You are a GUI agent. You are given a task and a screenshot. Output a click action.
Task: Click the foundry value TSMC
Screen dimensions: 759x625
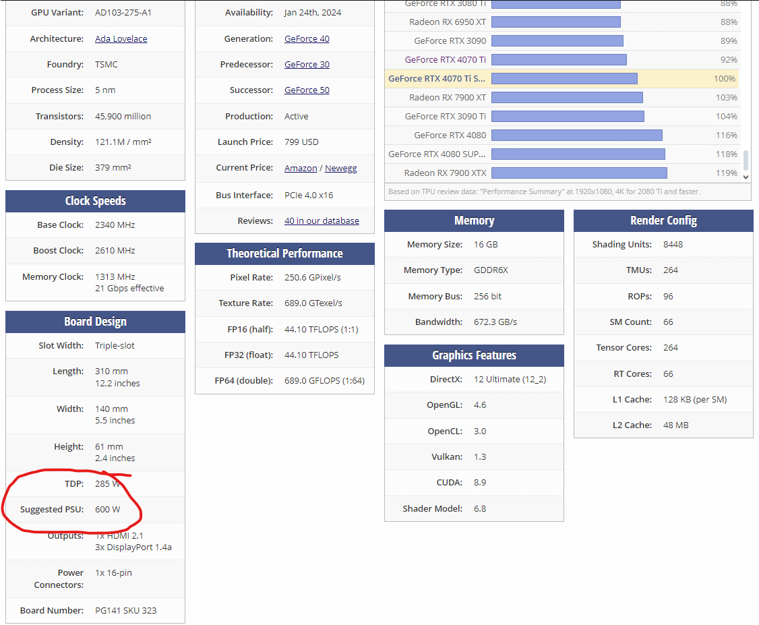tap(107, 65)
